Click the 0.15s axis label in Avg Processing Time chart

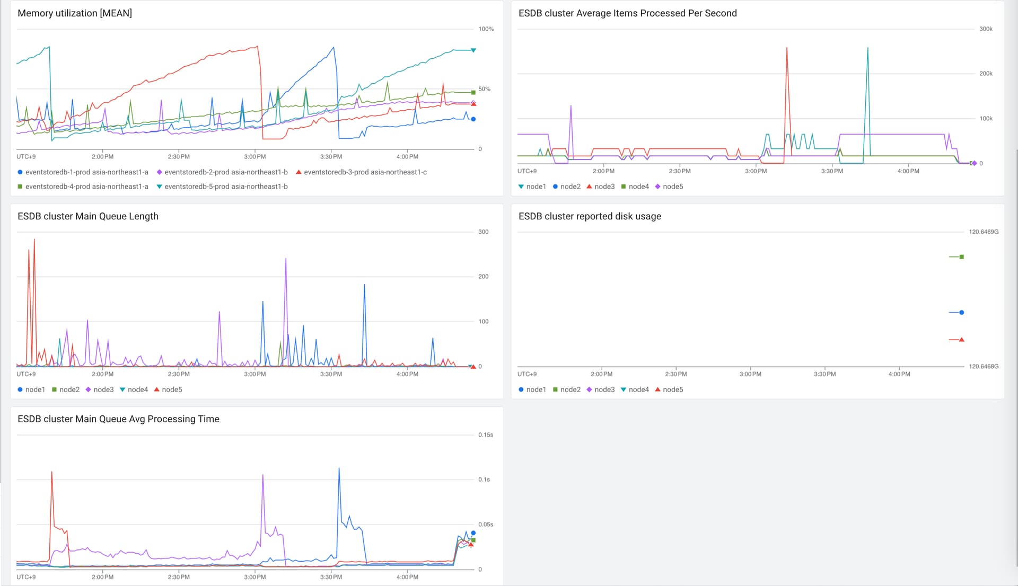(x=485, y=435)
